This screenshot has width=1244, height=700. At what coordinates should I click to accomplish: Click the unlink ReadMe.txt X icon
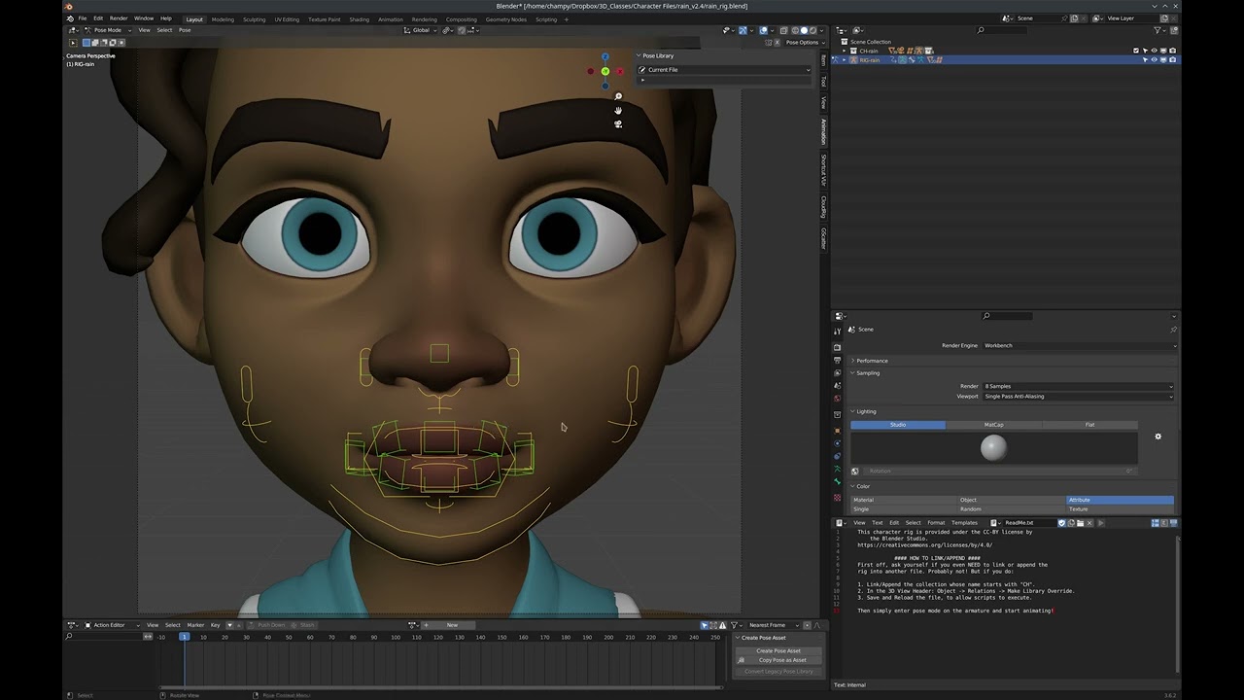[x=1089, y=523]
